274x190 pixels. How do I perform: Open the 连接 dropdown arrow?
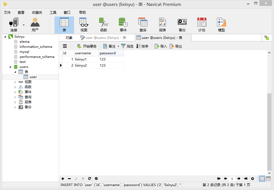tap(24, 25)
